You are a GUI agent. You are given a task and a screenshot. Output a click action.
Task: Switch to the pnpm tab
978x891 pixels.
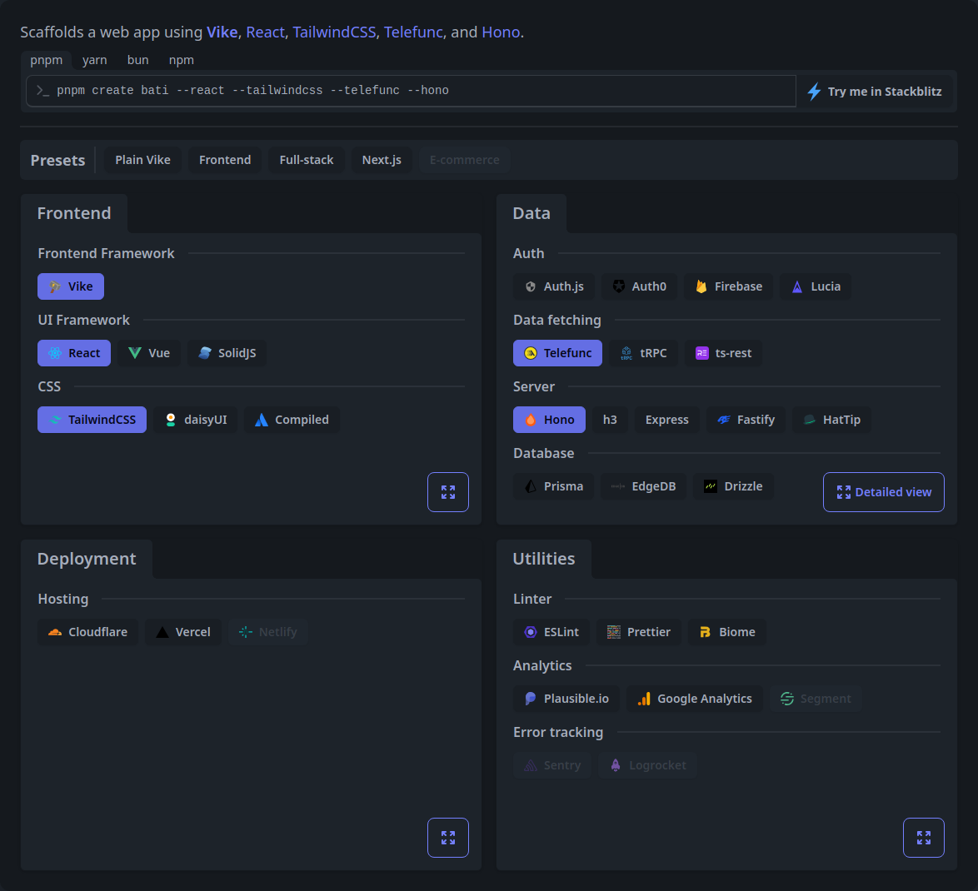pos(46,60)
